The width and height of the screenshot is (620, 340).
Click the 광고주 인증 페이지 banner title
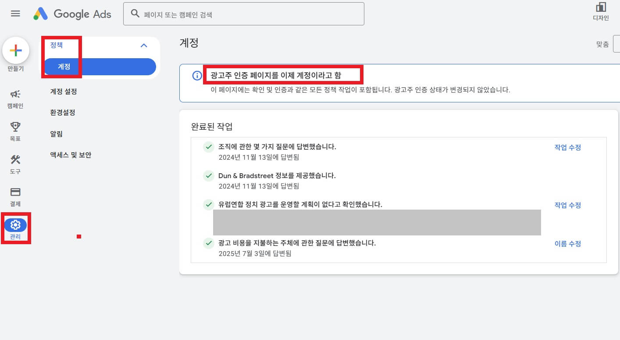click(276, 75)
